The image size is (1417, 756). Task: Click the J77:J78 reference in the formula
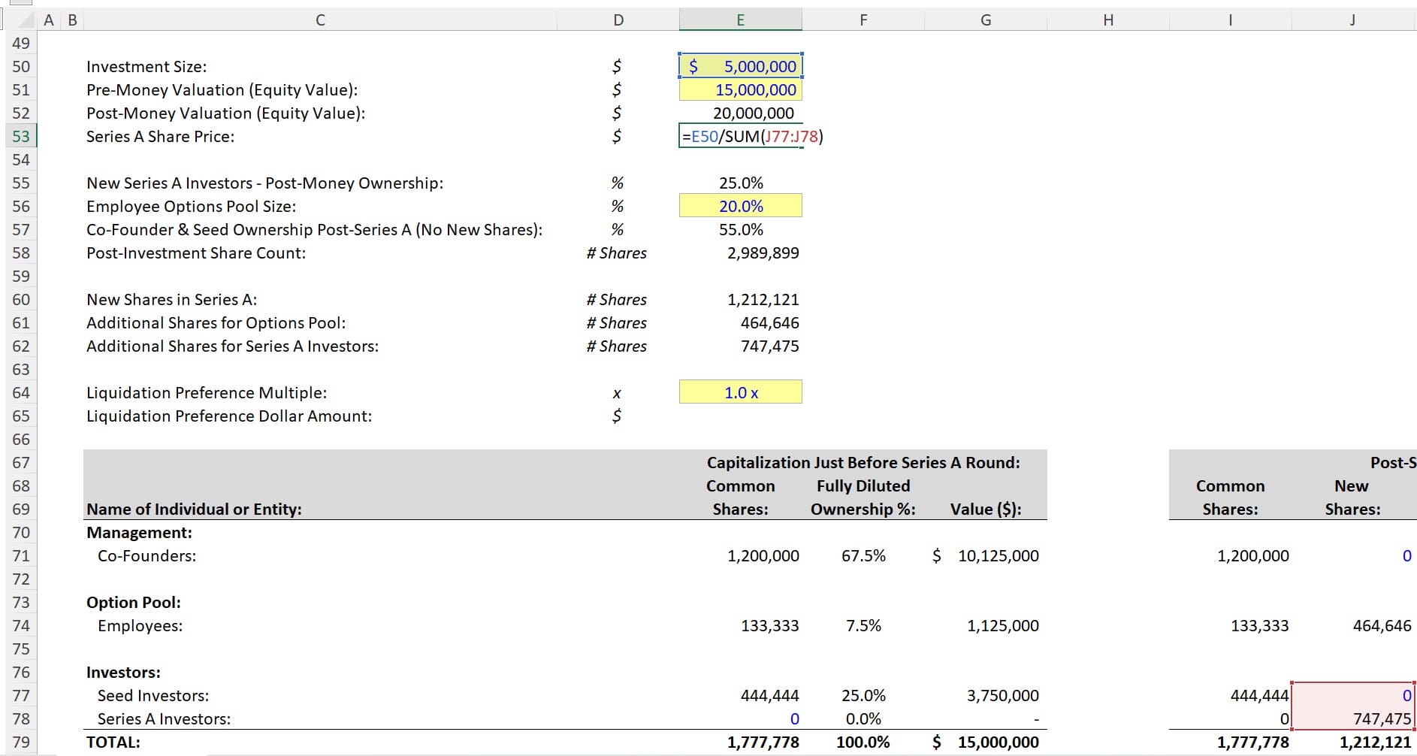point(793,137)
